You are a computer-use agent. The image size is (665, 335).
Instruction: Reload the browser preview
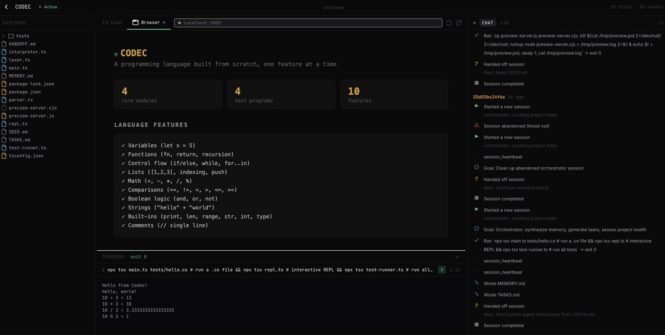tap(449, 23)
